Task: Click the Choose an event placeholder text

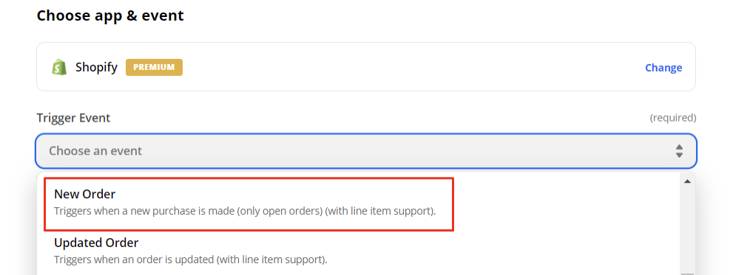Action: 95,151
